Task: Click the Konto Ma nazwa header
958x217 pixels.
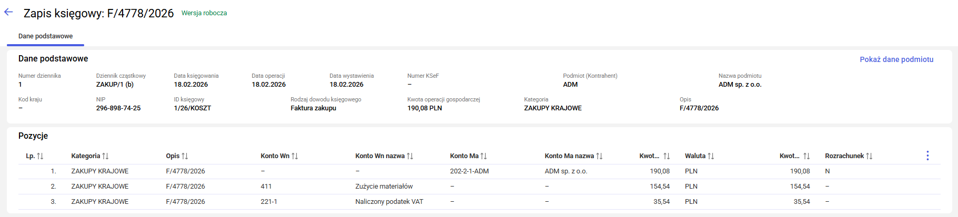Action: pyautogui.click(x=569, y=156)
